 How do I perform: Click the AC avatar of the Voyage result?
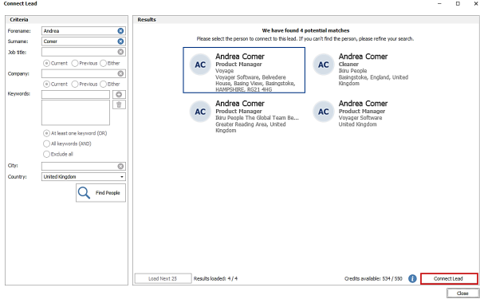[200, 65]
